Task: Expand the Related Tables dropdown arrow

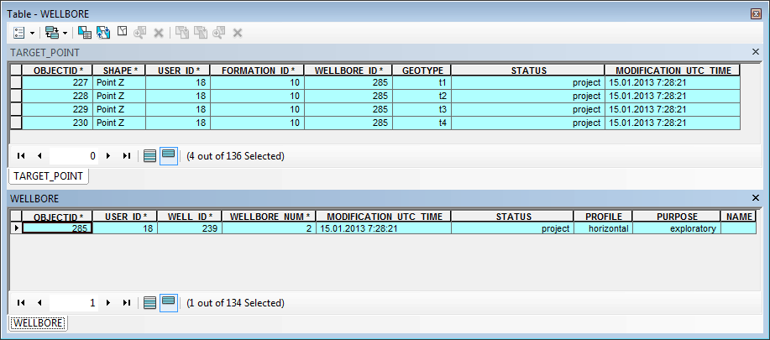Action: 65,33
